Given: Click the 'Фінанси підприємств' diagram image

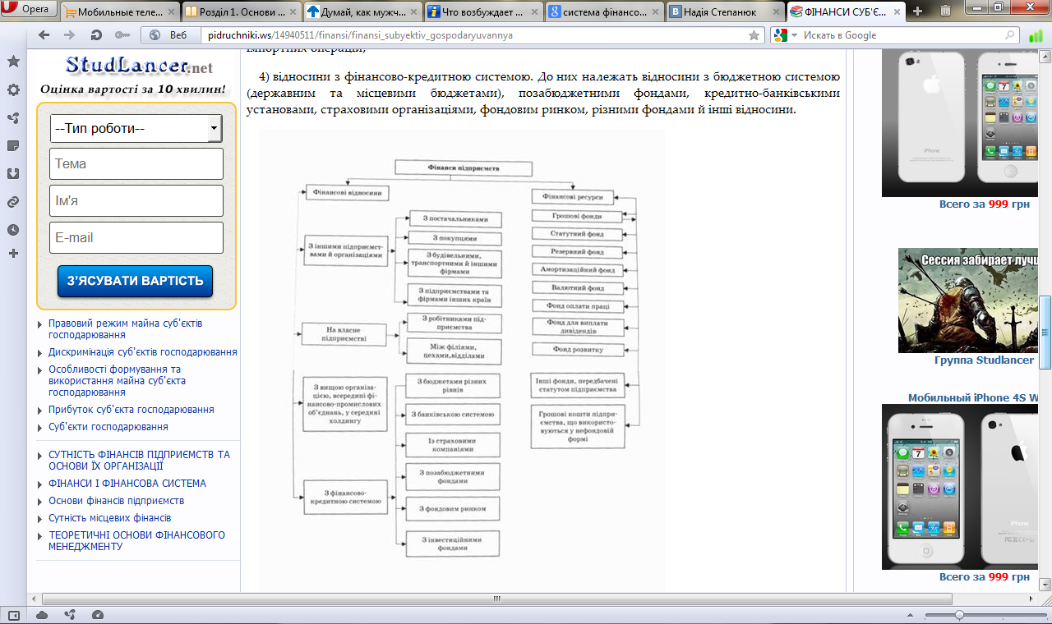Looking at the screenshot, I should click(462, 359).
